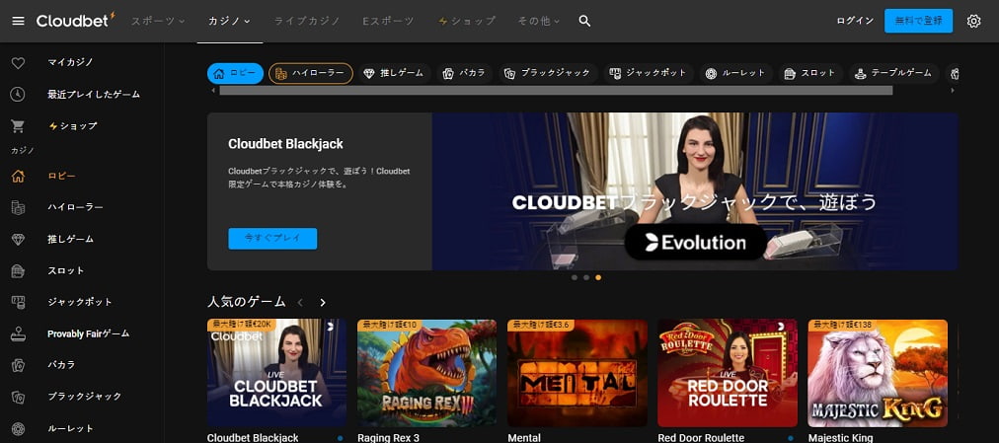Click the 無料で登録 button
999x443 pixels.
pyautogui.click(x=918, y=21)
